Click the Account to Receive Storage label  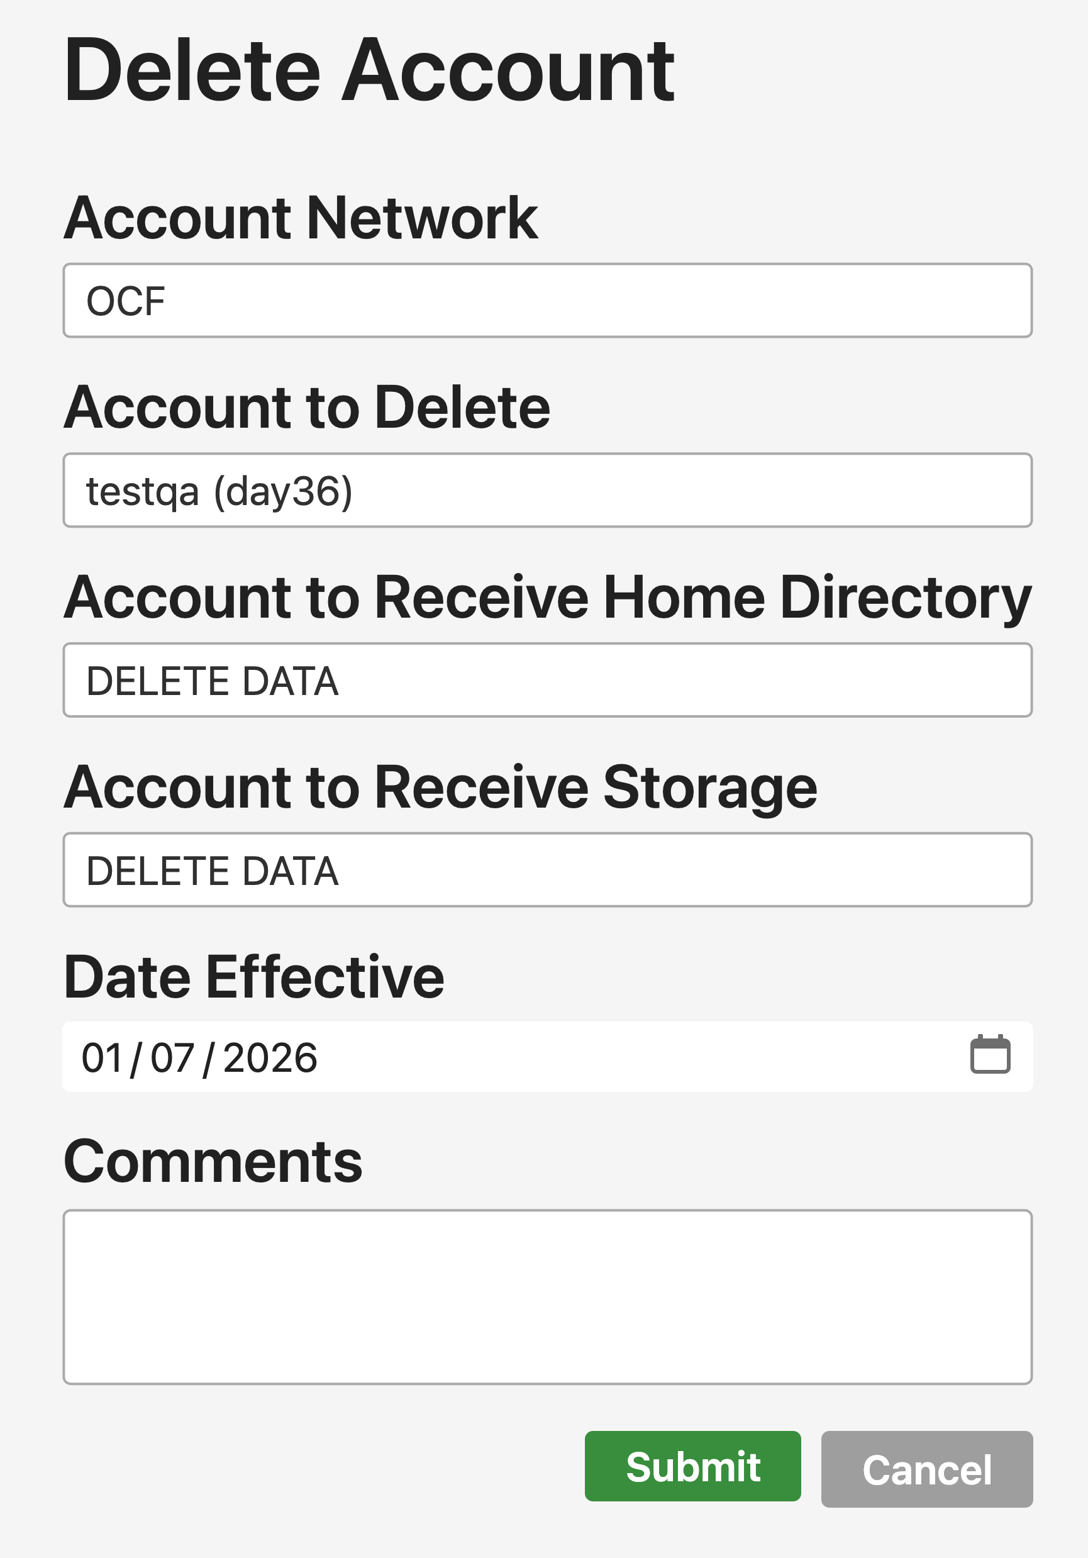(440, 787)
